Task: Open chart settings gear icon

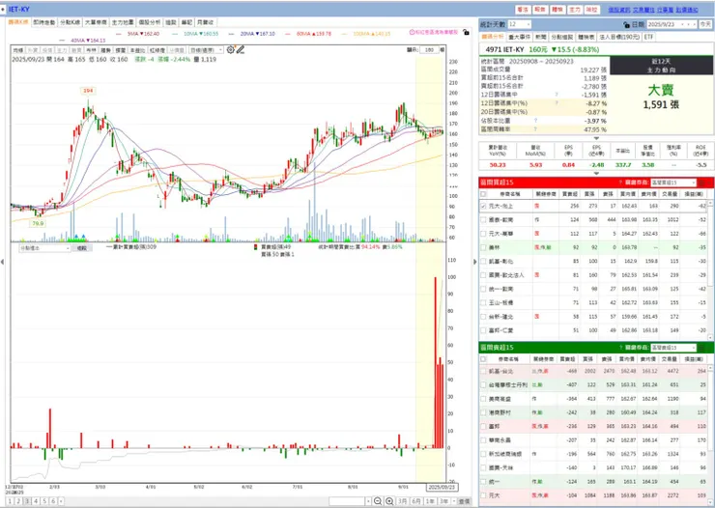Action: [x=231, y=49]
